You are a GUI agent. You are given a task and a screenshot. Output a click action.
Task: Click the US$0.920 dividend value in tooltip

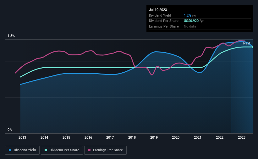pos(191,21)
